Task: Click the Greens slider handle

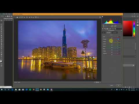Action: tap(112, 45)
